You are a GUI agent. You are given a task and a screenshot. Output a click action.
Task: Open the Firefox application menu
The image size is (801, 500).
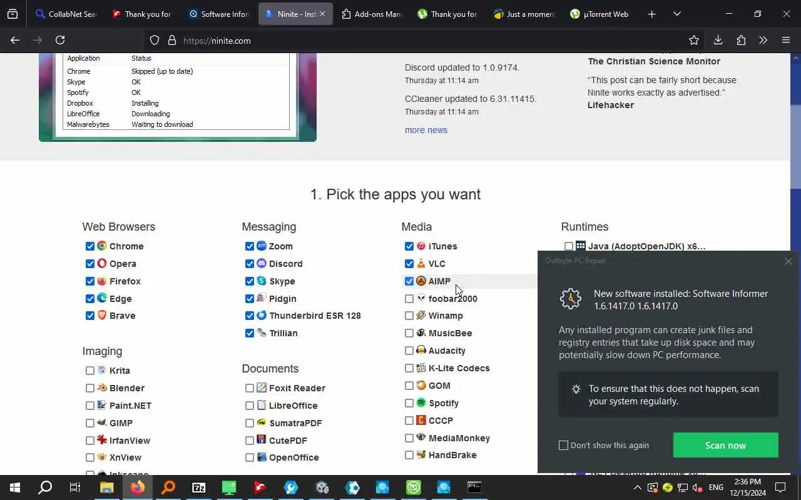786,40
